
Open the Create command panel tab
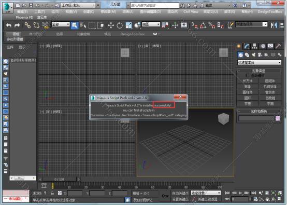[x=238, y=46]
